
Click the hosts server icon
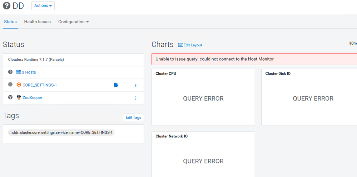pyautogui.click(x=19, y=72)
